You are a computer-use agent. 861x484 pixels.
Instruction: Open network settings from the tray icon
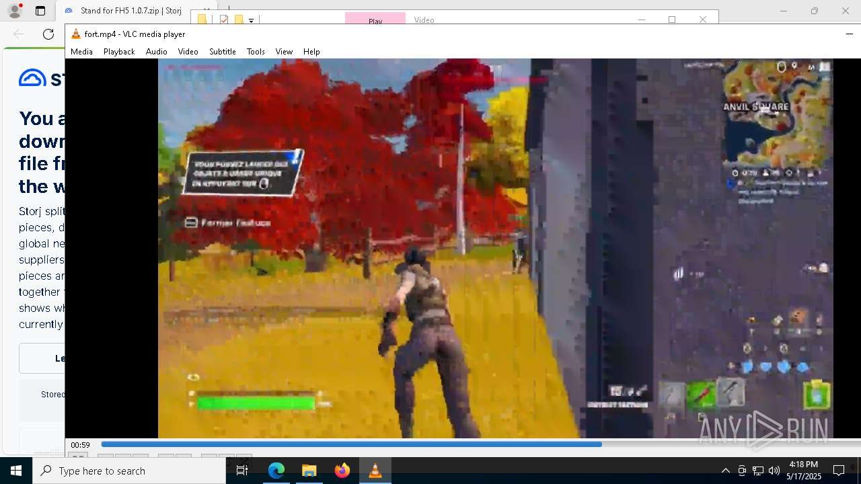(758, 471)
